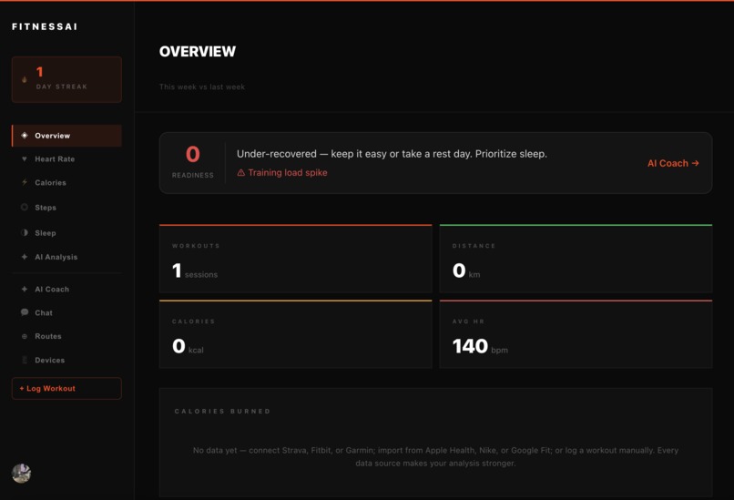Open the Overview menu item
The width and height of the screenshot is (734, 500).
(x=66, y=136)
